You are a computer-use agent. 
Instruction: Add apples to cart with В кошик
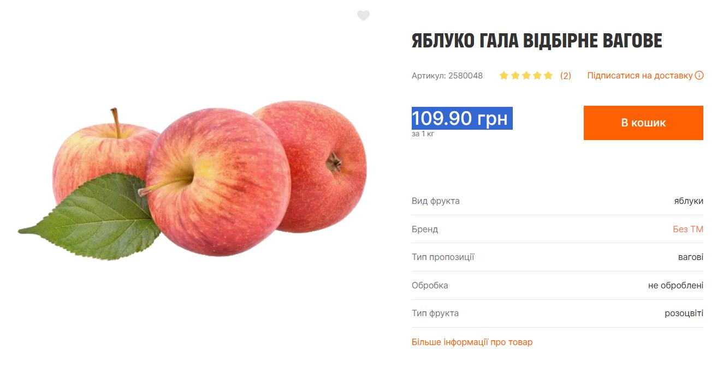tap(643, 123)
